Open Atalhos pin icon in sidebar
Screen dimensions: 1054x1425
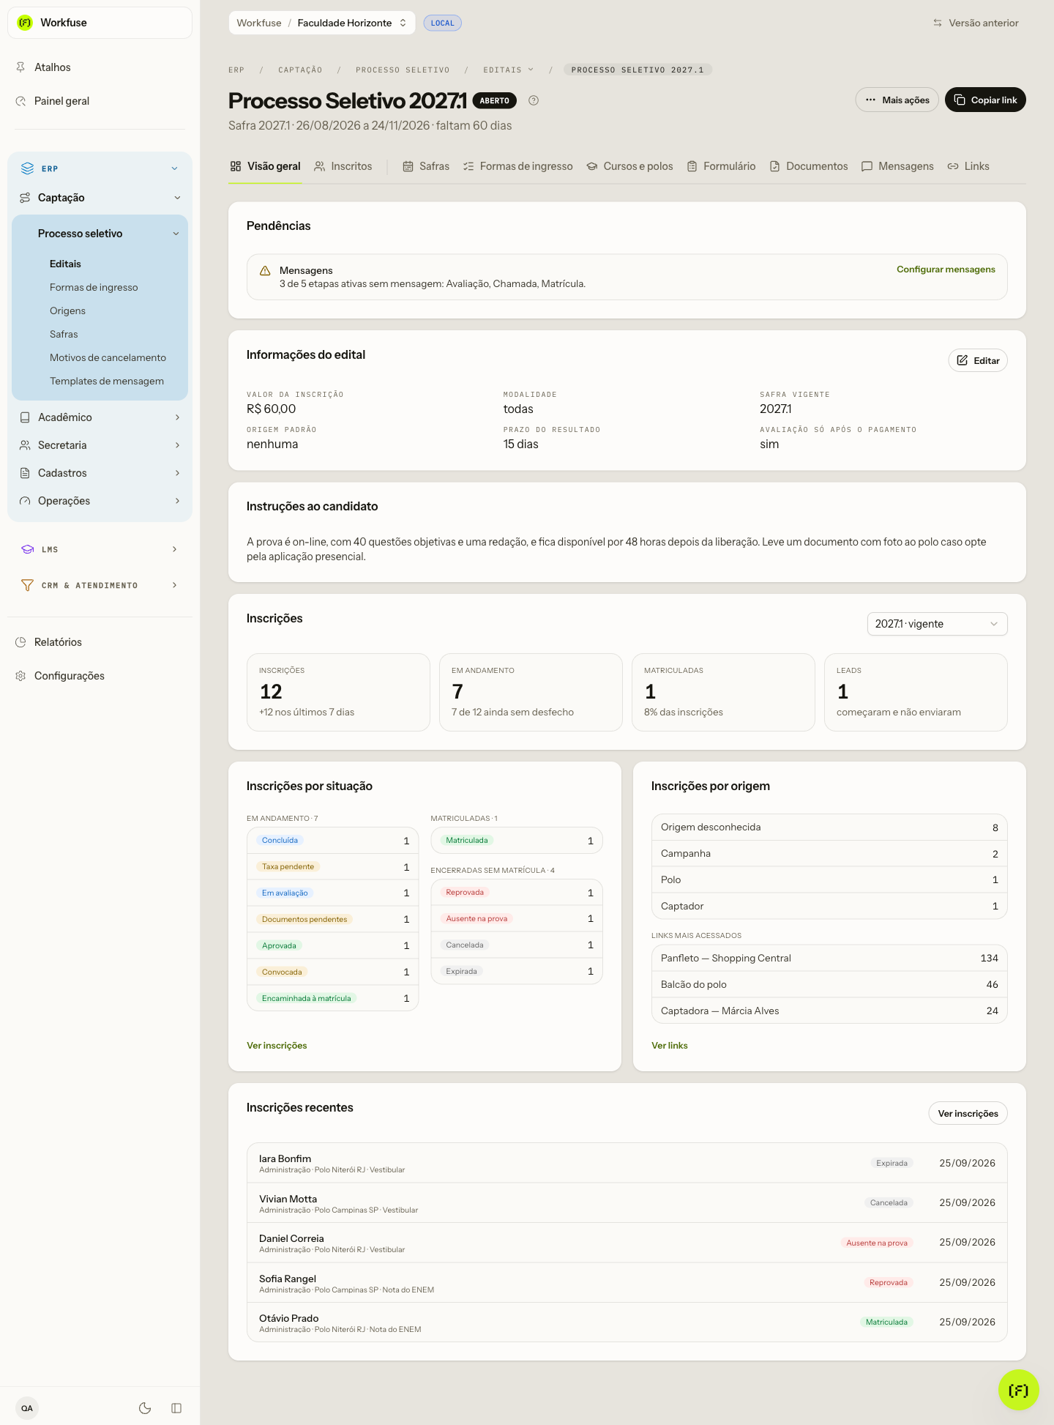20,67
